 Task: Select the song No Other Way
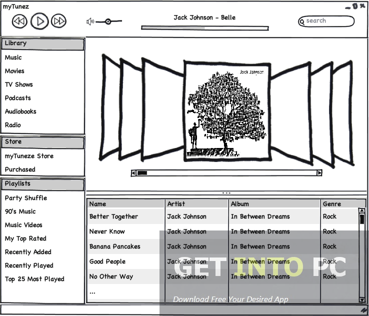111,276
